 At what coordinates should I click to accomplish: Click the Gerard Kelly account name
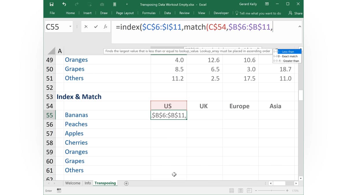pyautogui.click(x=248, y=4)
